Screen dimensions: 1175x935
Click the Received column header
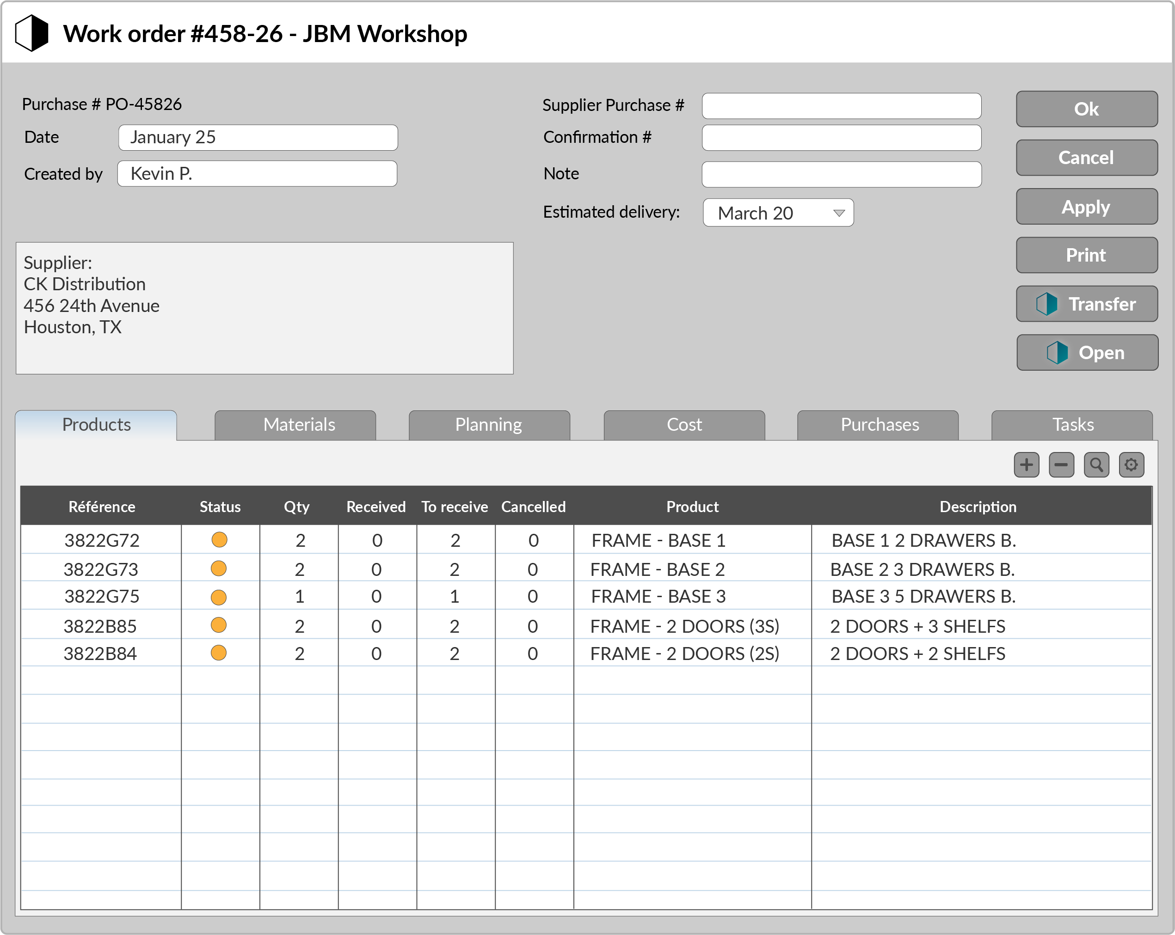[376, 507]
